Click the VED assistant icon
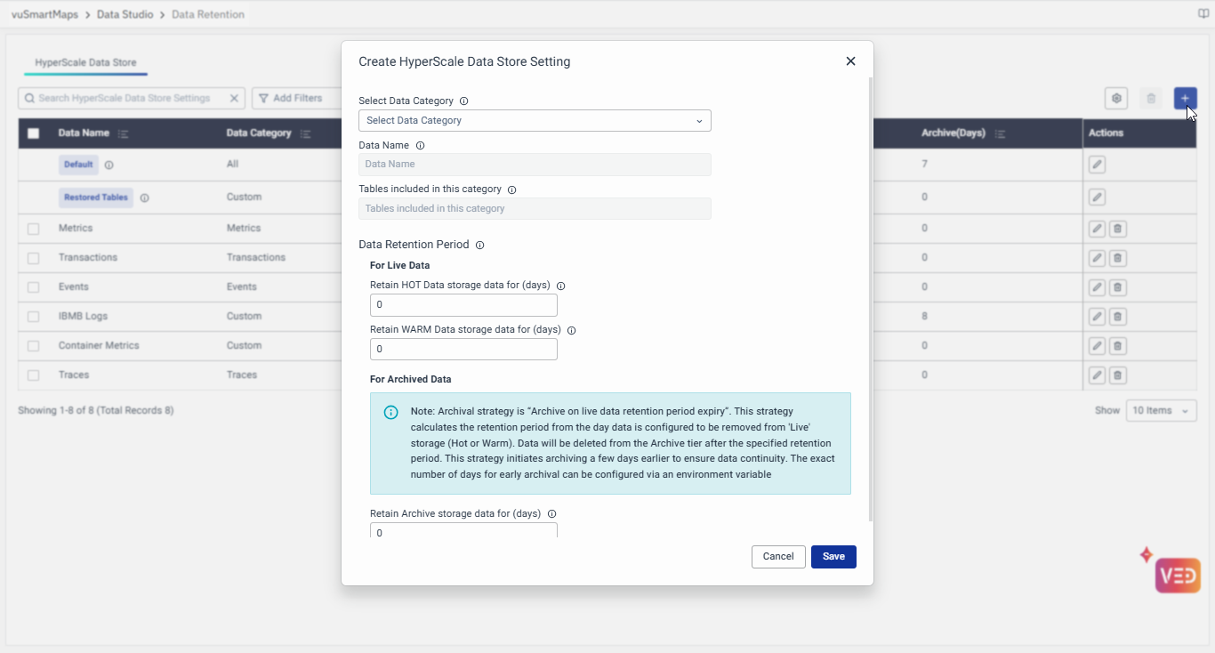1215x653 pixels. click(x=1178, y=576)
